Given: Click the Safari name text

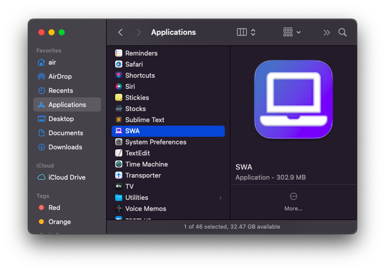Looking at the screenshot, I should tap(134, 64).
